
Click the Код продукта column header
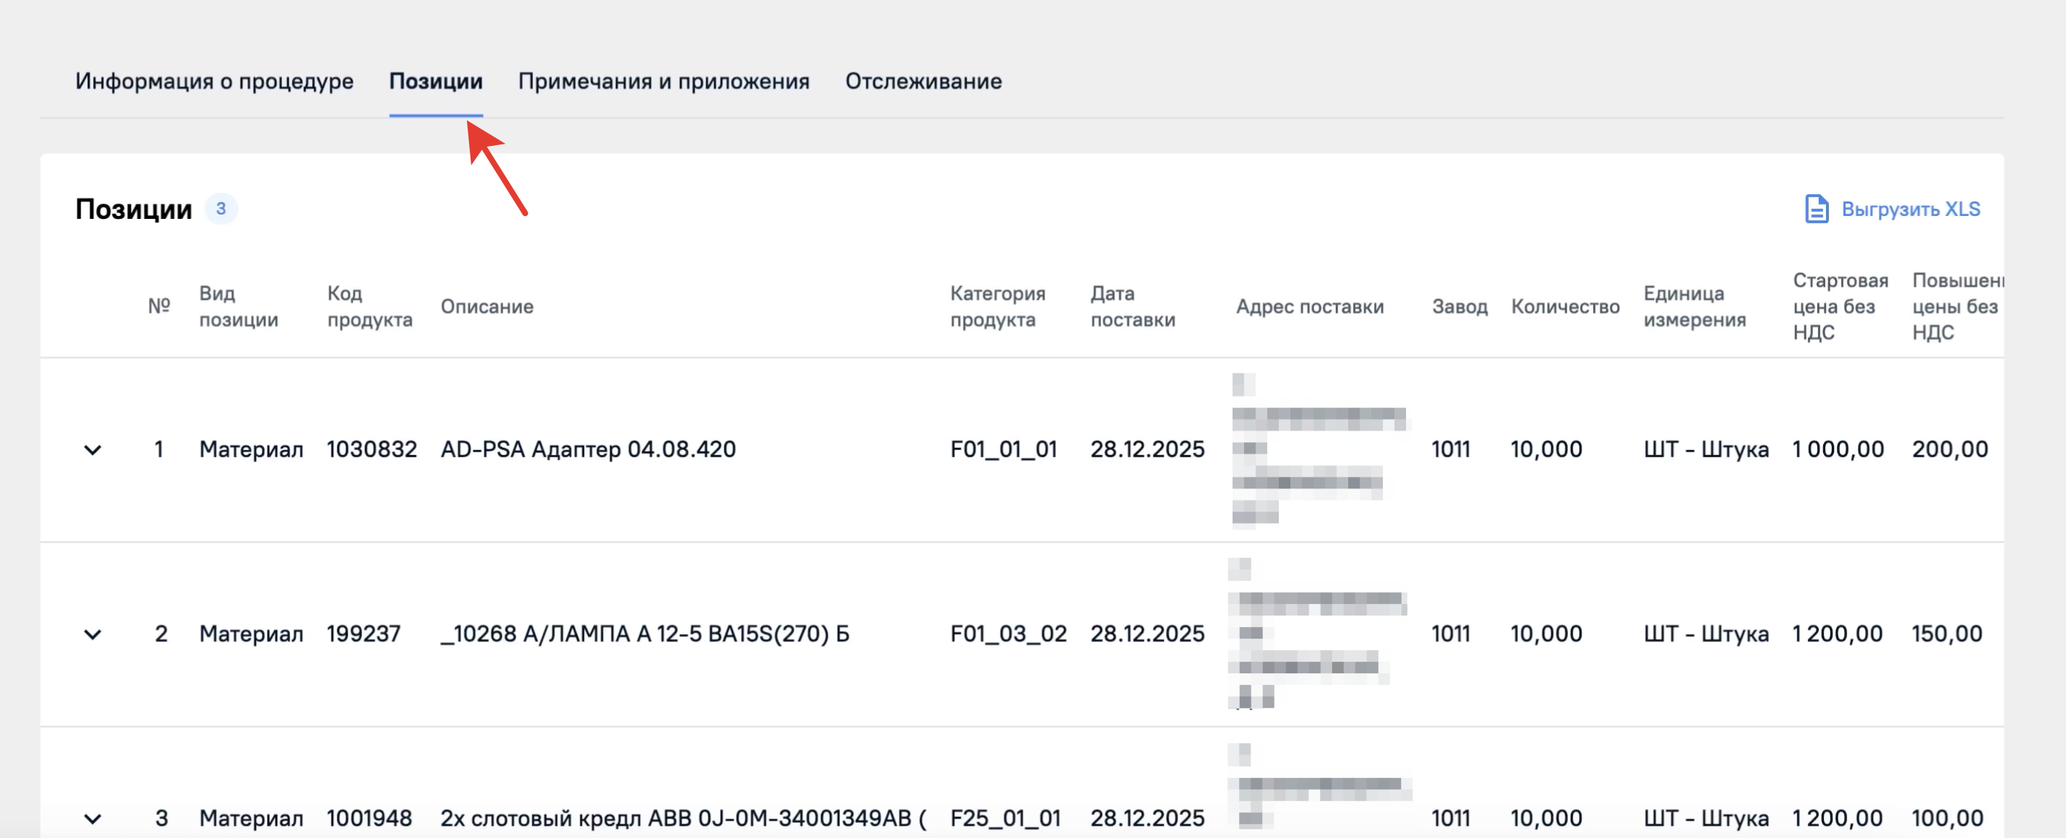[x=369, y=306]
